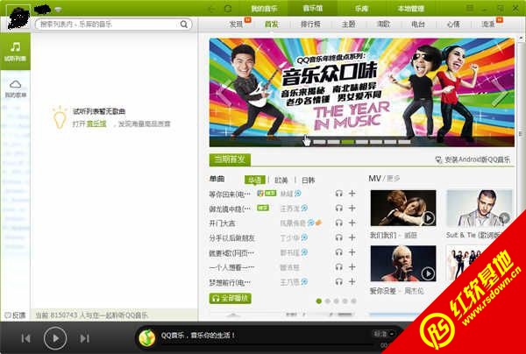Open the 心情 sub-tab
The image size is (526, 354).
[453, 25]
